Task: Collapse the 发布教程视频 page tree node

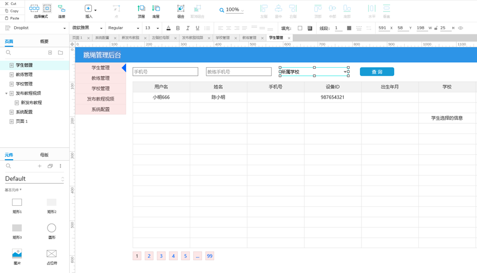Action: pos(7,93)
